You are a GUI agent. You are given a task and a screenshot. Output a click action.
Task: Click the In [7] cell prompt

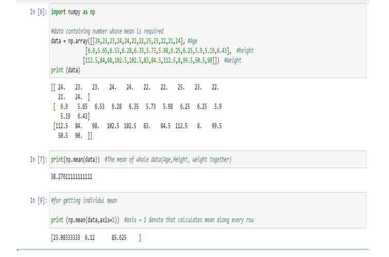tap(39, 160)
